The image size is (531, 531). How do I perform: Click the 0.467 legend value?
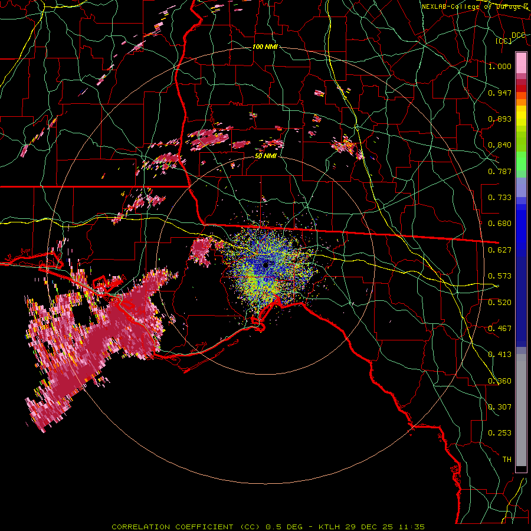pyautogui.click(x=500, y=329)
